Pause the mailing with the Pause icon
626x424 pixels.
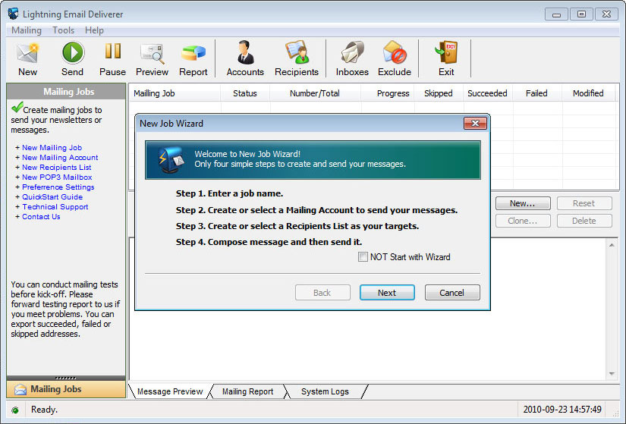pyautogui.click(x=113, y=52)
